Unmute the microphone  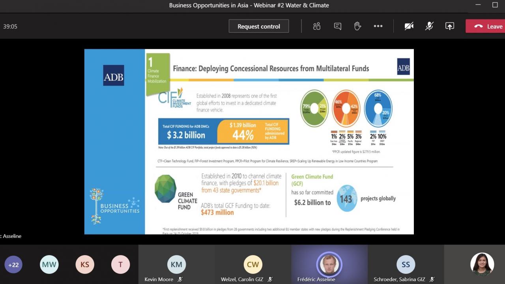point(429,26)
